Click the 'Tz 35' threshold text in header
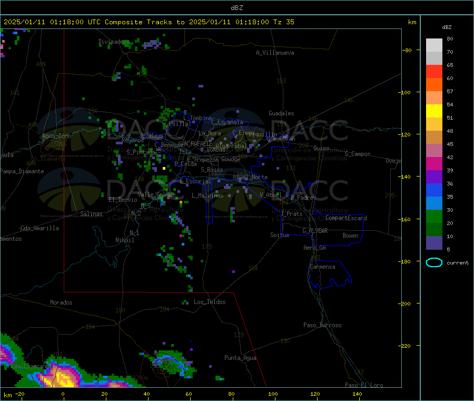Screen dimensions: 474x401 pos(283,22)
